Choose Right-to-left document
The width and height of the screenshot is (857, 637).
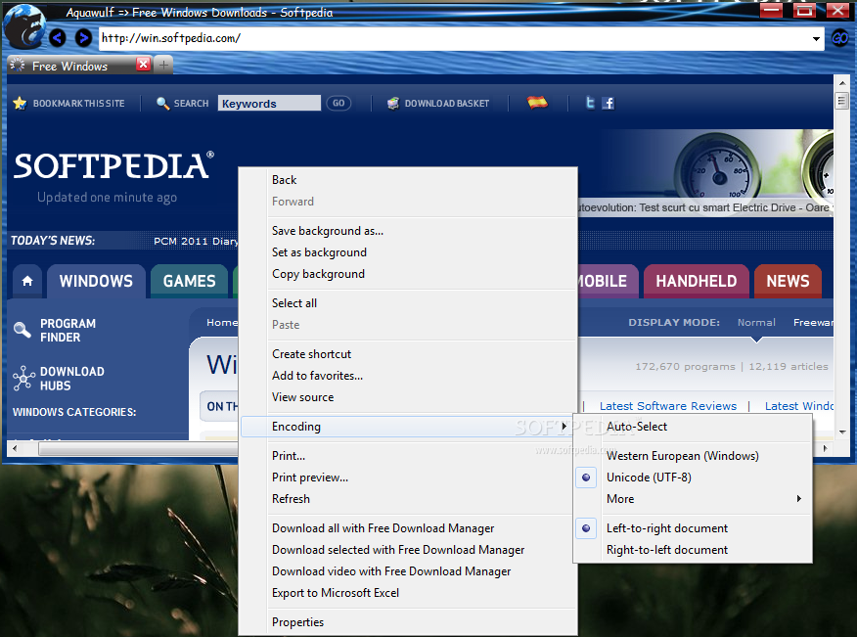coord(693,550)
